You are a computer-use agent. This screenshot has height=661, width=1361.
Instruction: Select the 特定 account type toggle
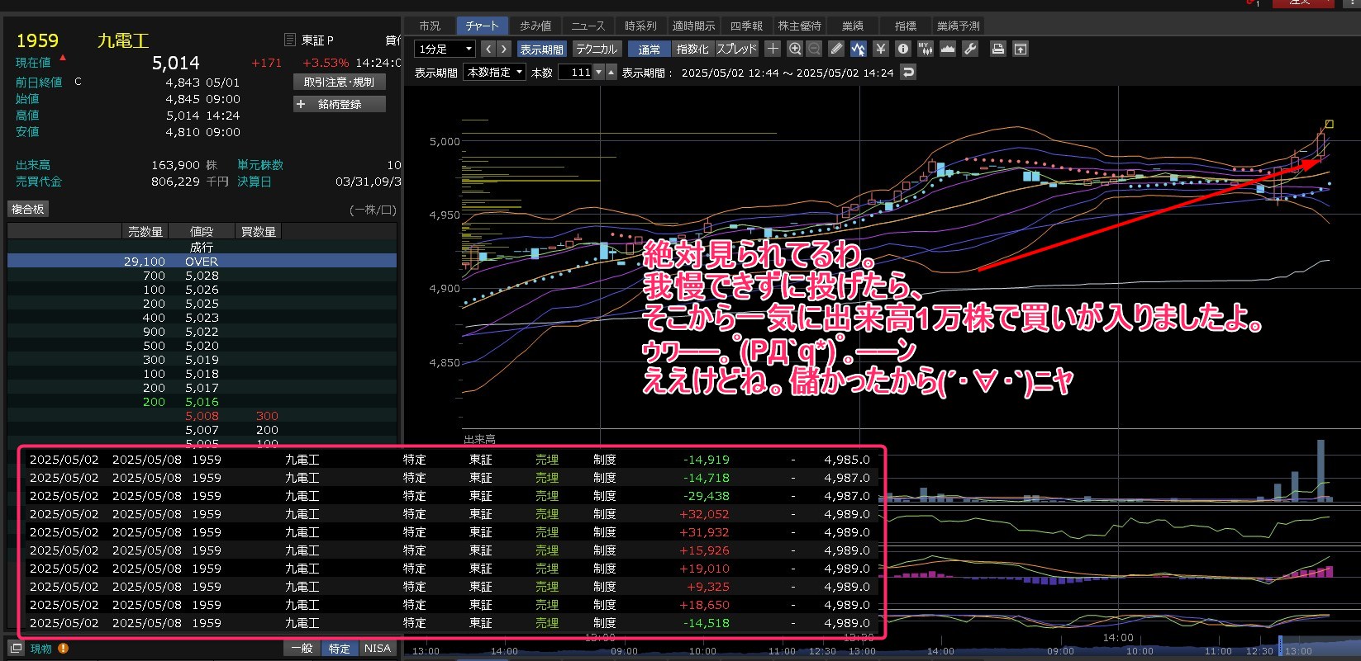tap(339, 648)
